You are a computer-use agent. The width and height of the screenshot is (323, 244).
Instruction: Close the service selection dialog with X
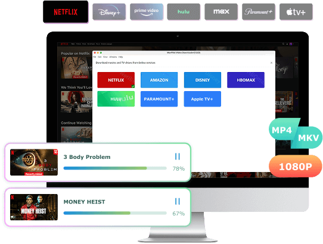271,62
